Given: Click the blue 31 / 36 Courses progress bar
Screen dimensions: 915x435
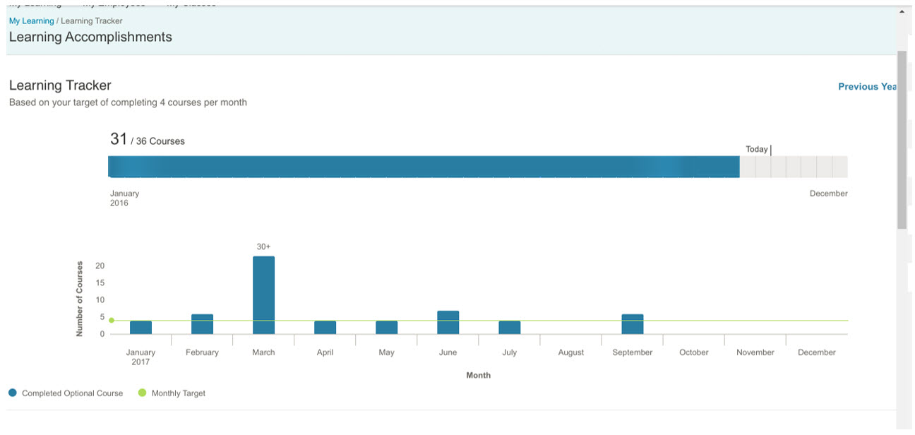Looking at the screenshot, I should pos(424,167).
